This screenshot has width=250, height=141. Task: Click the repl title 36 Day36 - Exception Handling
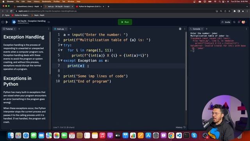tap(31, 21)
